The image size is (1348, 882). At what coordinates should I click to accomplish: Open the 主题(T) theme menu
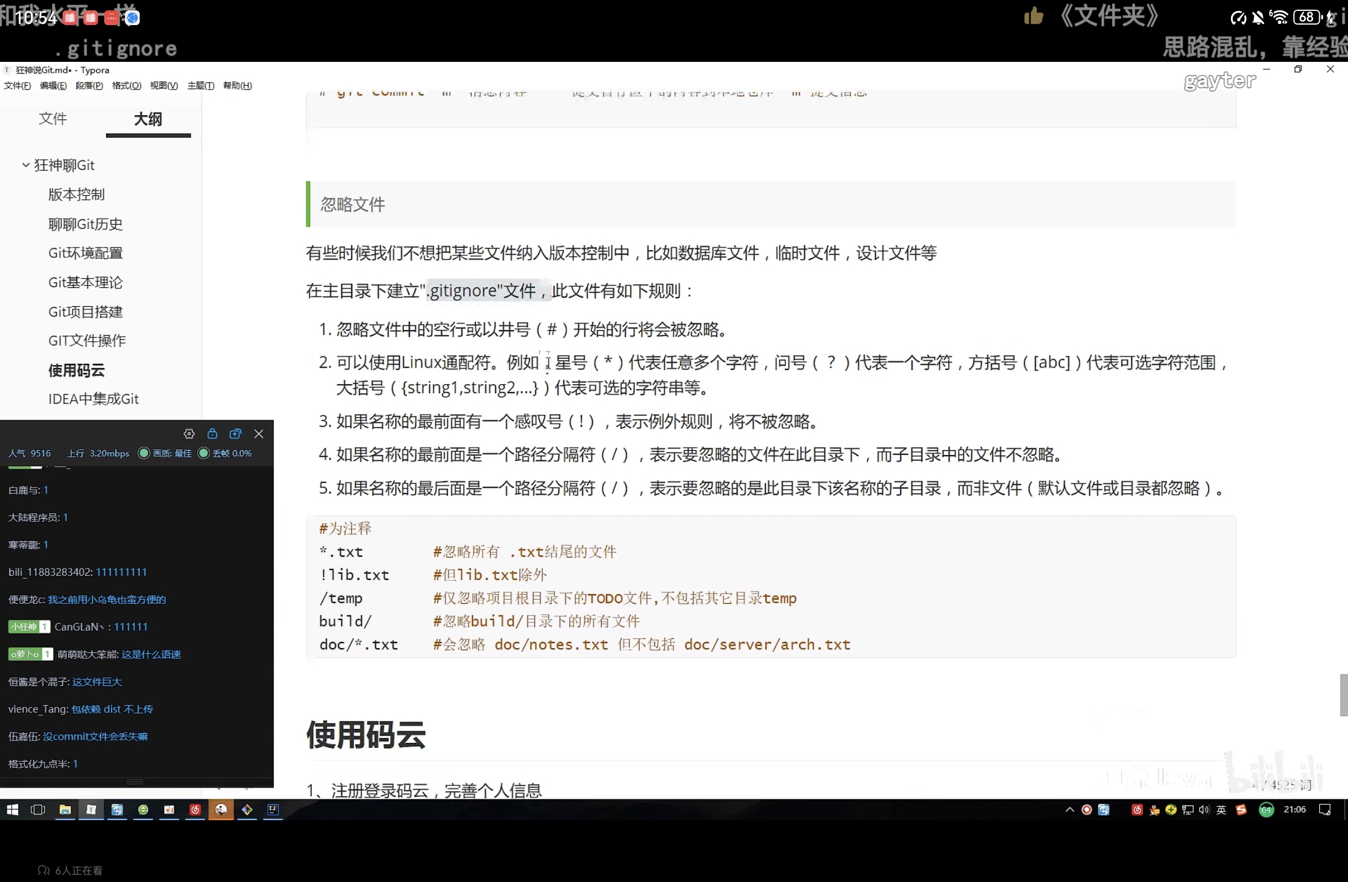[x=200, y=86]
